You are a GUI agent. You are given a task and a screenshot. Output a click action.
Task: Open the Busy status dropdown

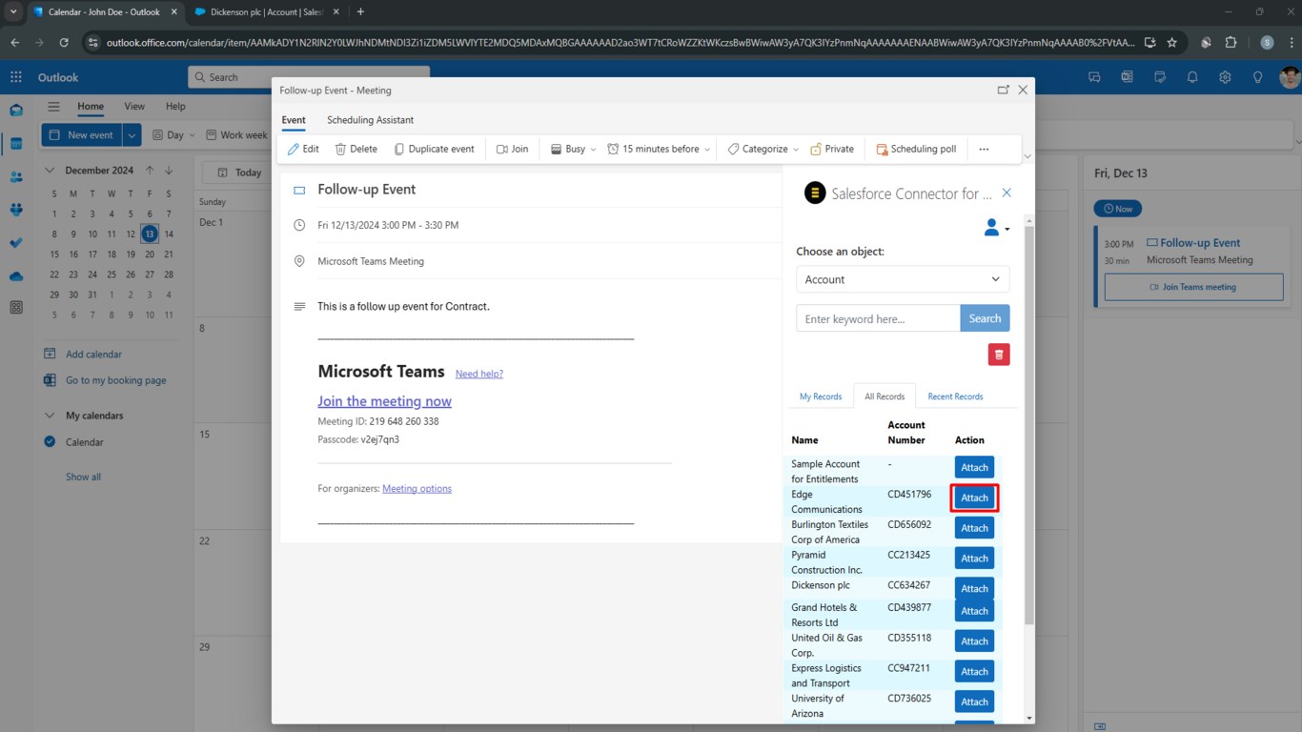573,149
